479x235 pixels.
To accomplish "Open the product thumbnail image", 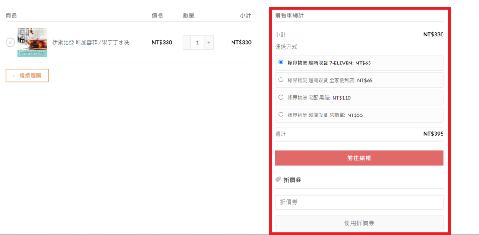I will coord(32,43).
